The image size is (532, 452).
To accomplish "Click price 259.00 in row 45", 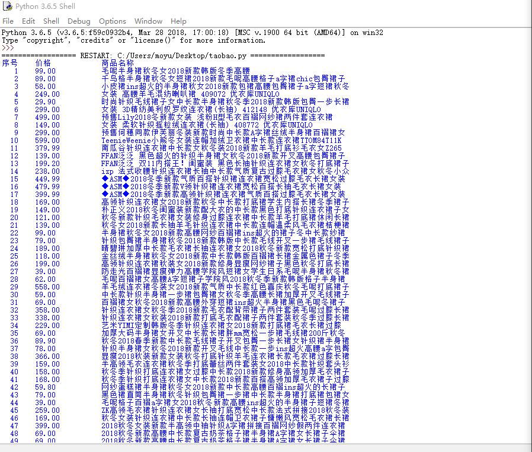I will [x=47, y=410].
